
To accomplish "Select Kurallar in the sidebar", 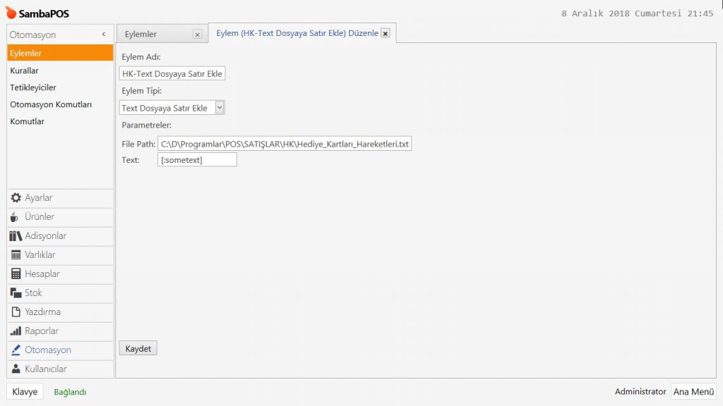I will point(25,70).
